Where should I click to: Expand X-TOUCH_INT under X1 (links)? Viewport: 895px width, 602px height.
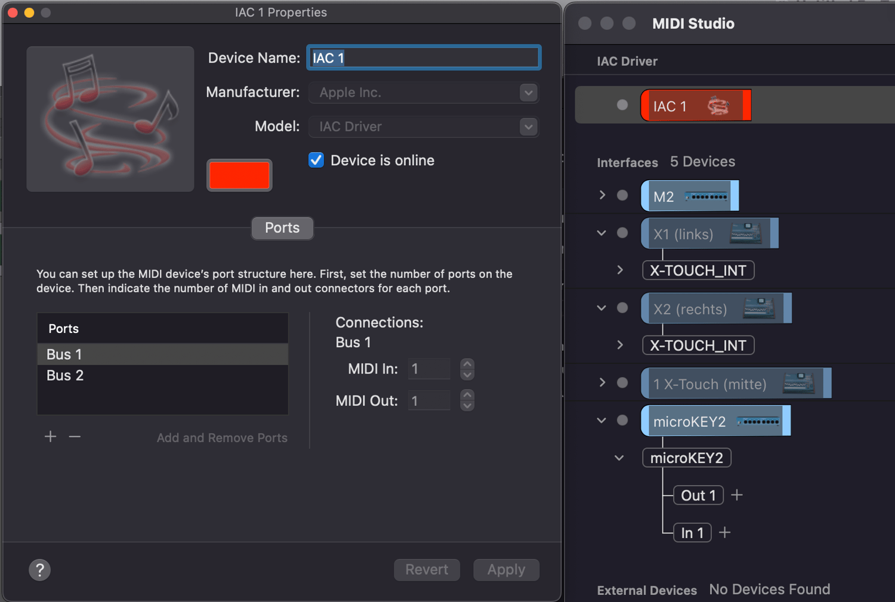620,270
